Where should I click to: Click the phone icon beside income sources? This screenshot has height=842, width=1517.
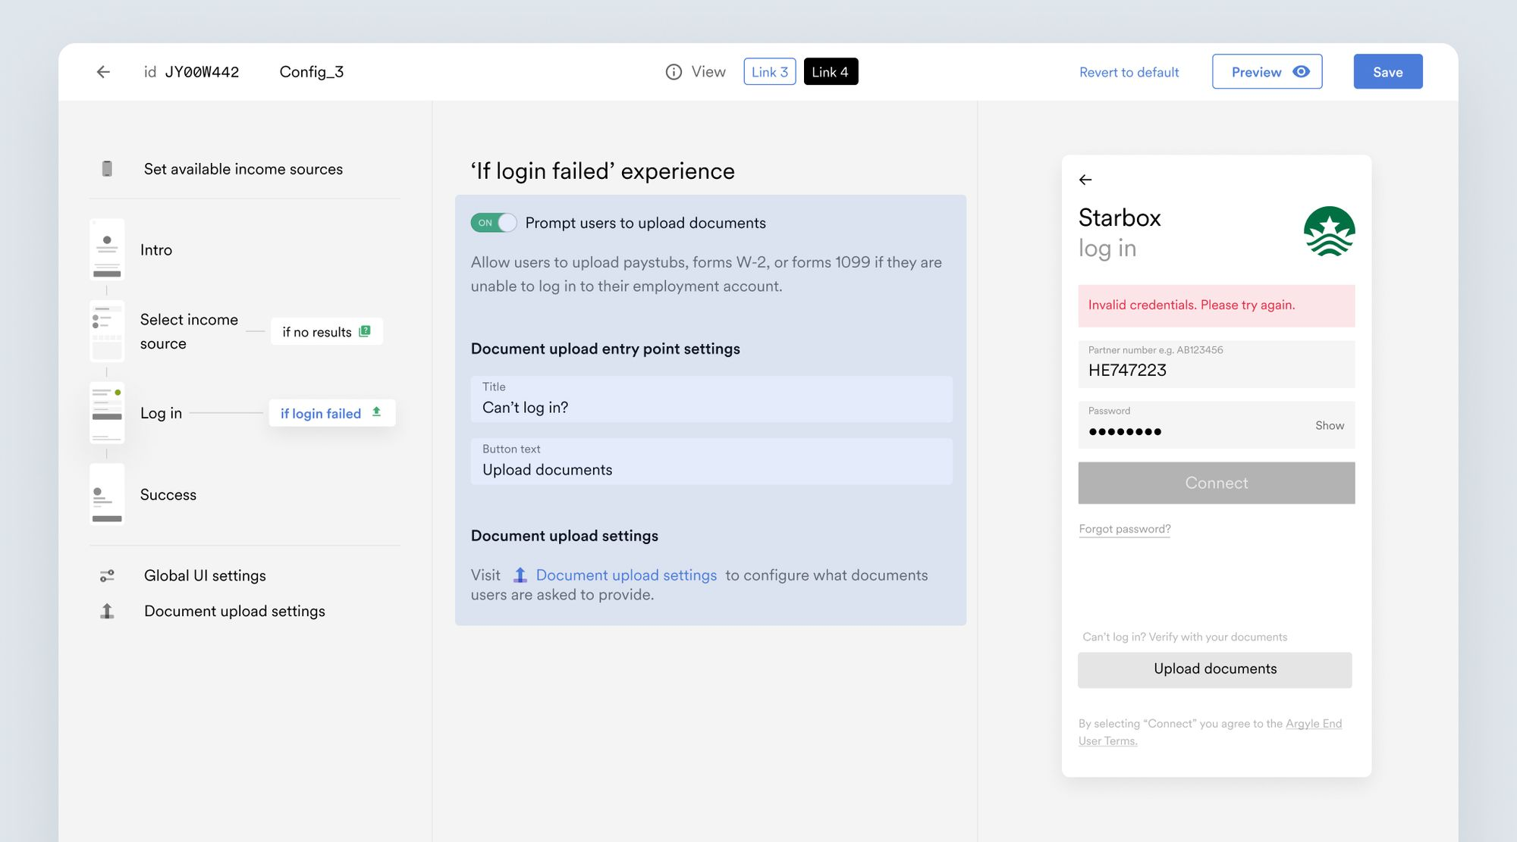click(x=107, y=169)
